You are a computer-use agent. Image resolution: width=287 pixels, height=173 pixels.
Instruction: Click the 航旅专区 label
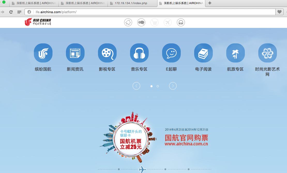click(235, 69)
